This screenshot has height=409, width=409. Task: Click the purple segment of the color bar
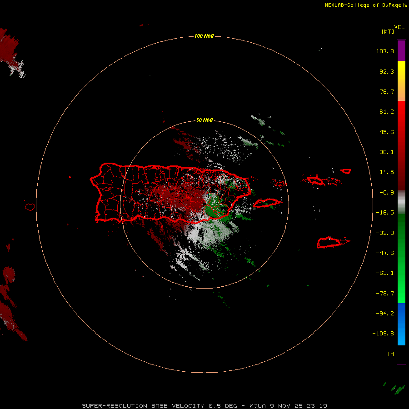(x=401, y=50)
